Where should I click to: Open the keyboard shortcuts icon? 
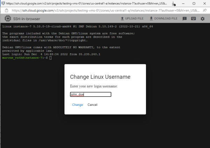[193, 18]
